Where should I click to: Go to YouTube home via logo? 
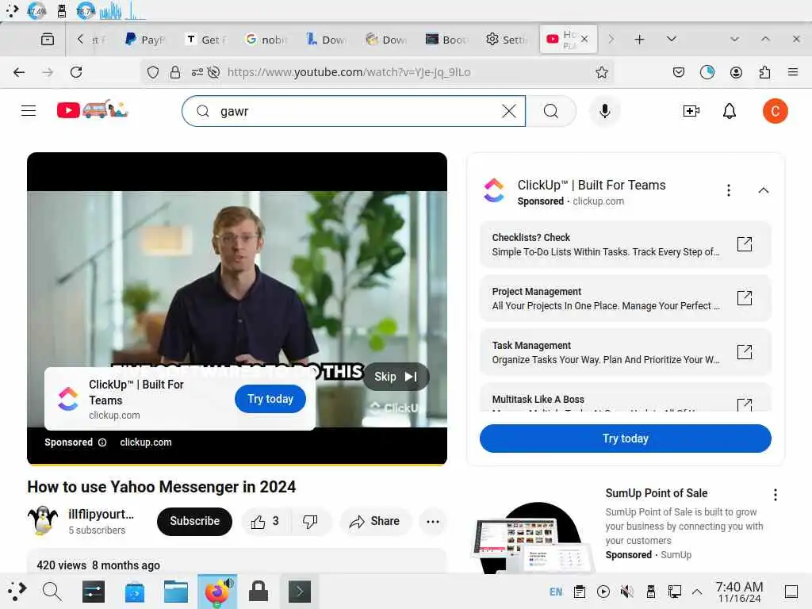click(92, 109)
